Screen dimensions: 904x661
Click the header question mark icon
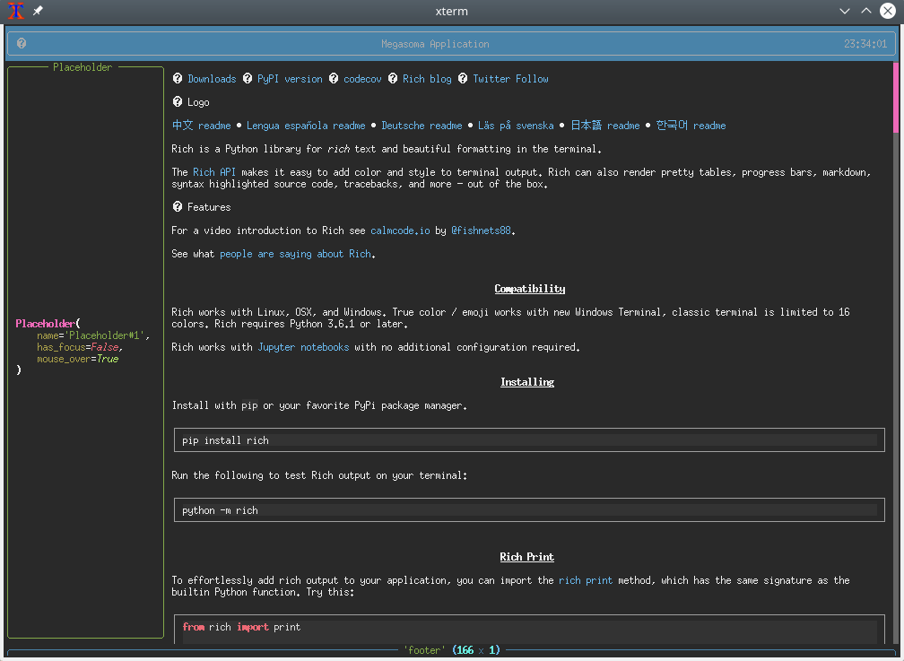(22, 43)
